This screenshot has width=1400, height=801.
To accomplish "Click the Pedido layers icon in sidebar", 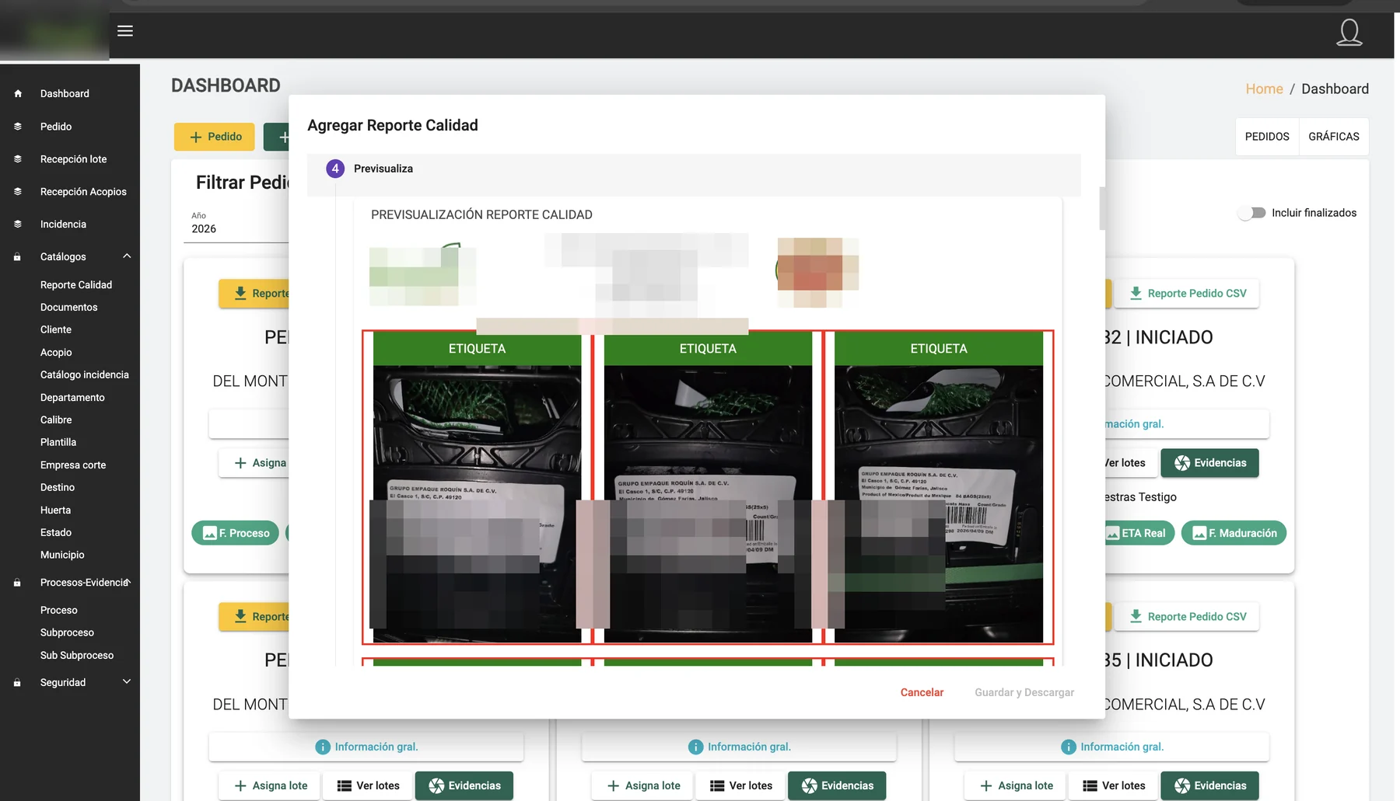I will pyautogui.click(x=18, y=126).
